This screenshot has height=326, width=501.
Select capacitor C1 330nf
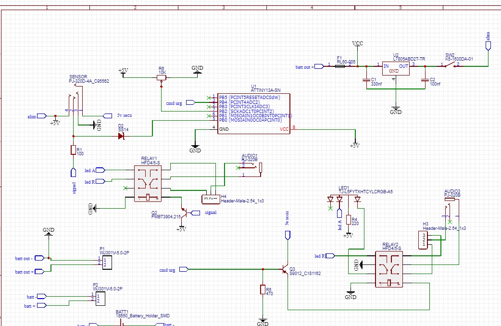(x=366, y=80)
